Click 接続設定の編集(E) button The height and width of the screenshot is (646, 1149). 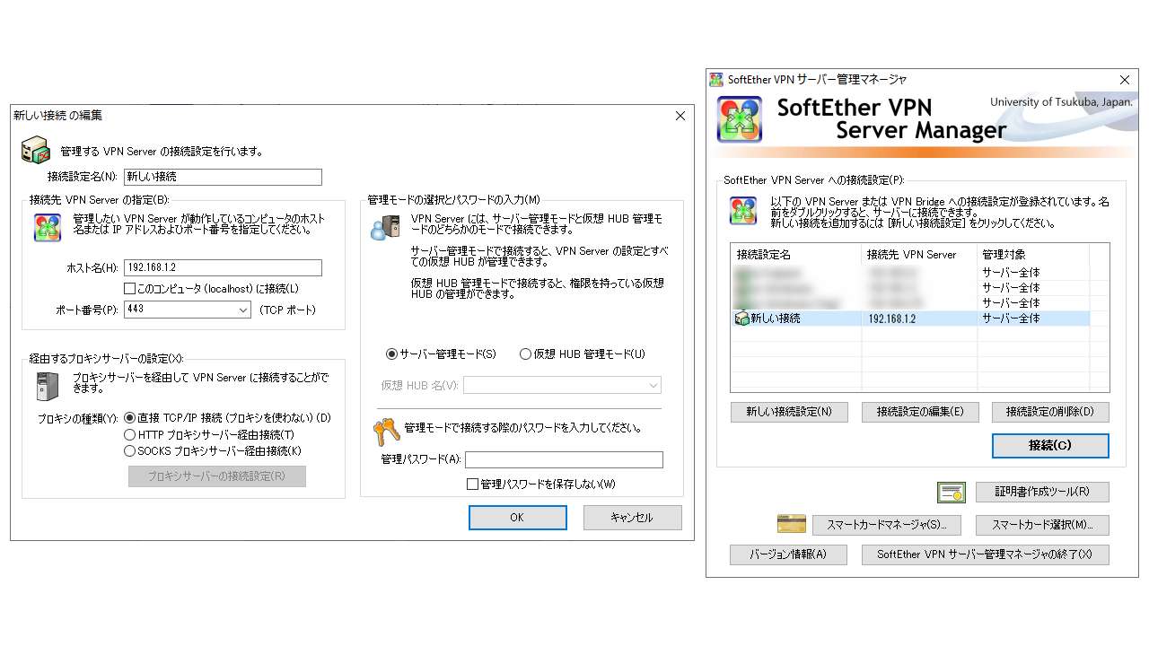(920, 413)
